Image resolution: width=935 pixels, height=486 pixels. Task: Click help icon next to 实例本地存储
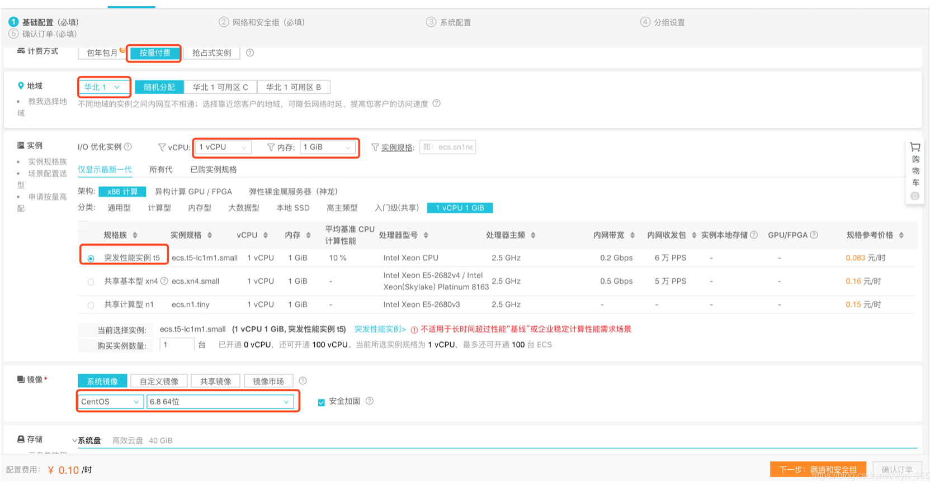coord(754,235)
